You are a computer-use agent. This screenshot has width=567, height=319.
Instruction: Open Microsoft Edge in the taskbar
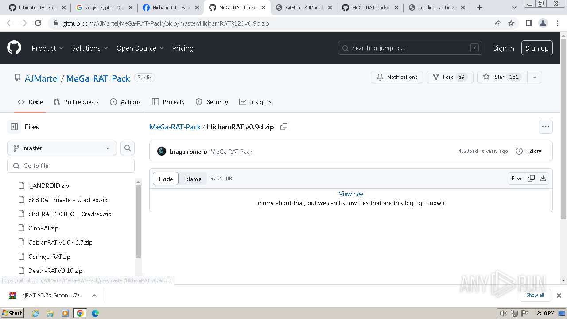pos(95,313)
